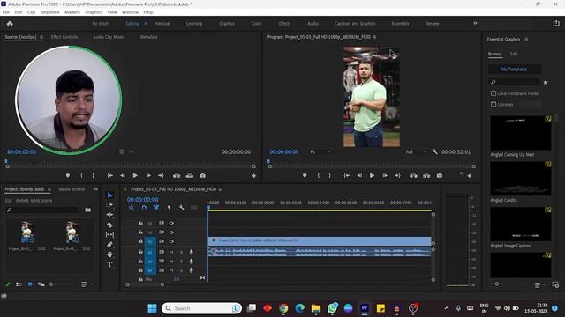Expand Program monitor transport overflow chevrons

click(462, 173)
